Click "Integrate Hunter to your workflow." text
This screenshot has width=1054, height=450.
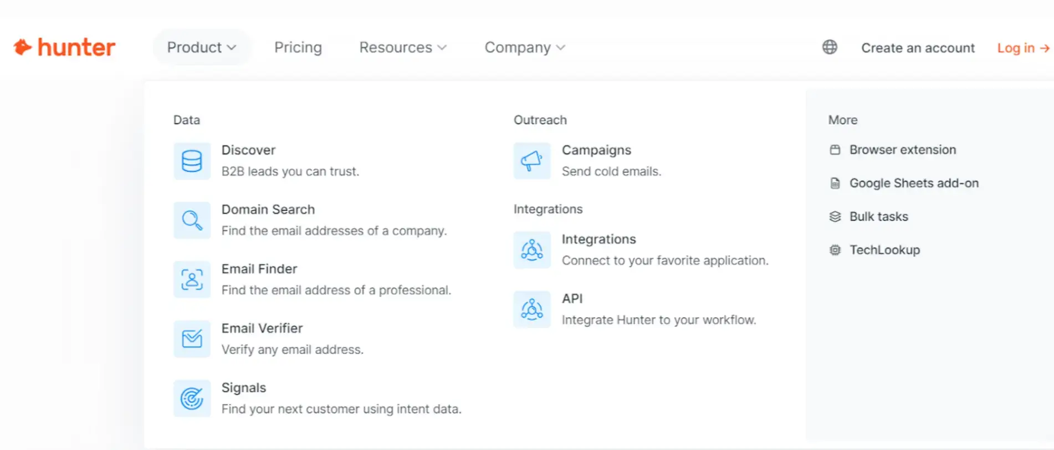point(659,320)
